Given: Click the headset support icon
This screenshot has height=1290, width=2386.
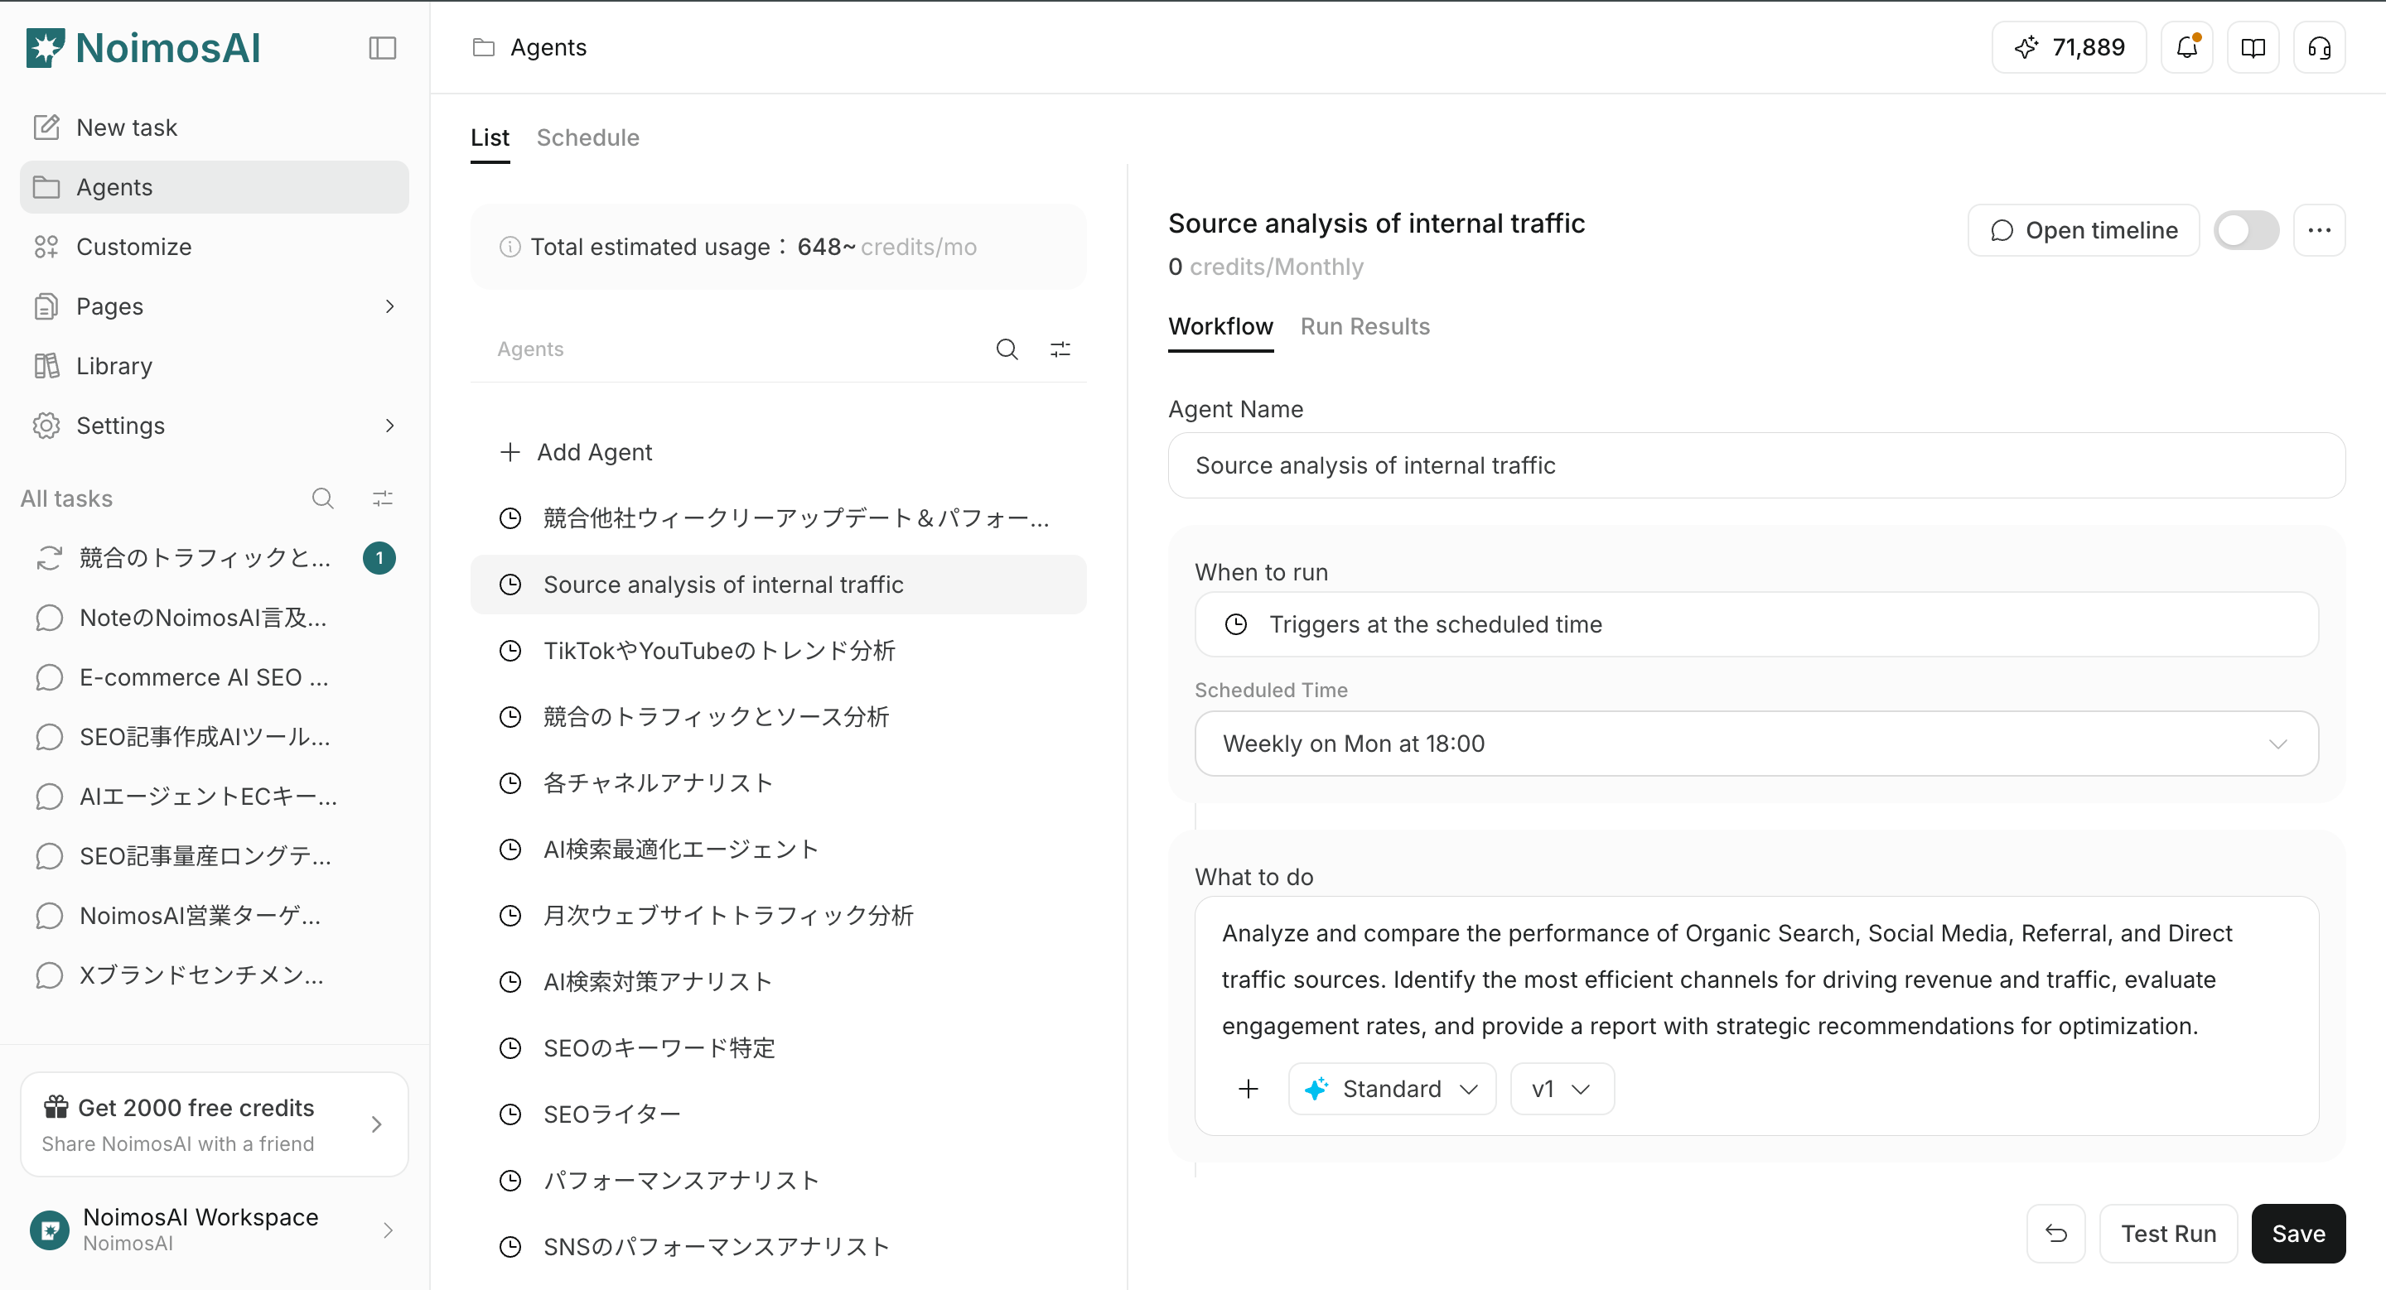Looking at the screenshot, I should tap(2320, 47).
